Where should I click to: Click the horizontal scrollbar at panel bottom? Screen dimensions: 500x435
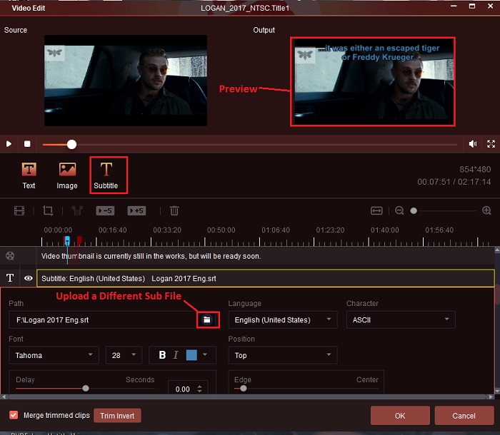(247, 396)
